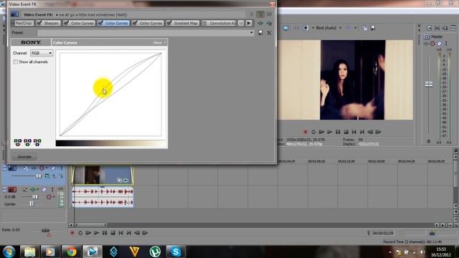Open the Overlays dropdown arrow in the preview
Screen dimensions: 459x258
coord(356,28)
